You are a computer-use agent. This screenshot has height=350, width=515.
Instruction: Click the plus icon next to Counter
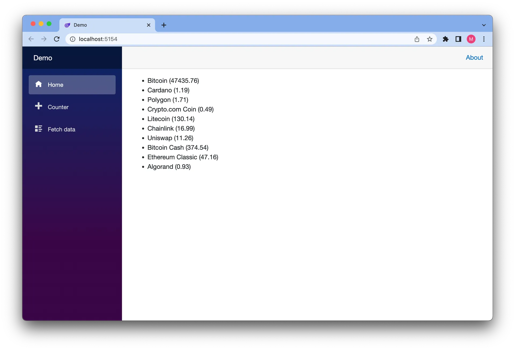[x=39, y=106]
